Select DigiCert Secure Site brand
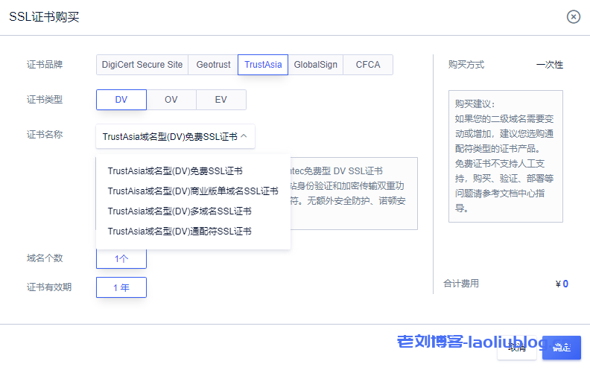Image resolution: width=590 pixels, height=370 pixels. pyautogui.click(x=142, y=65)
